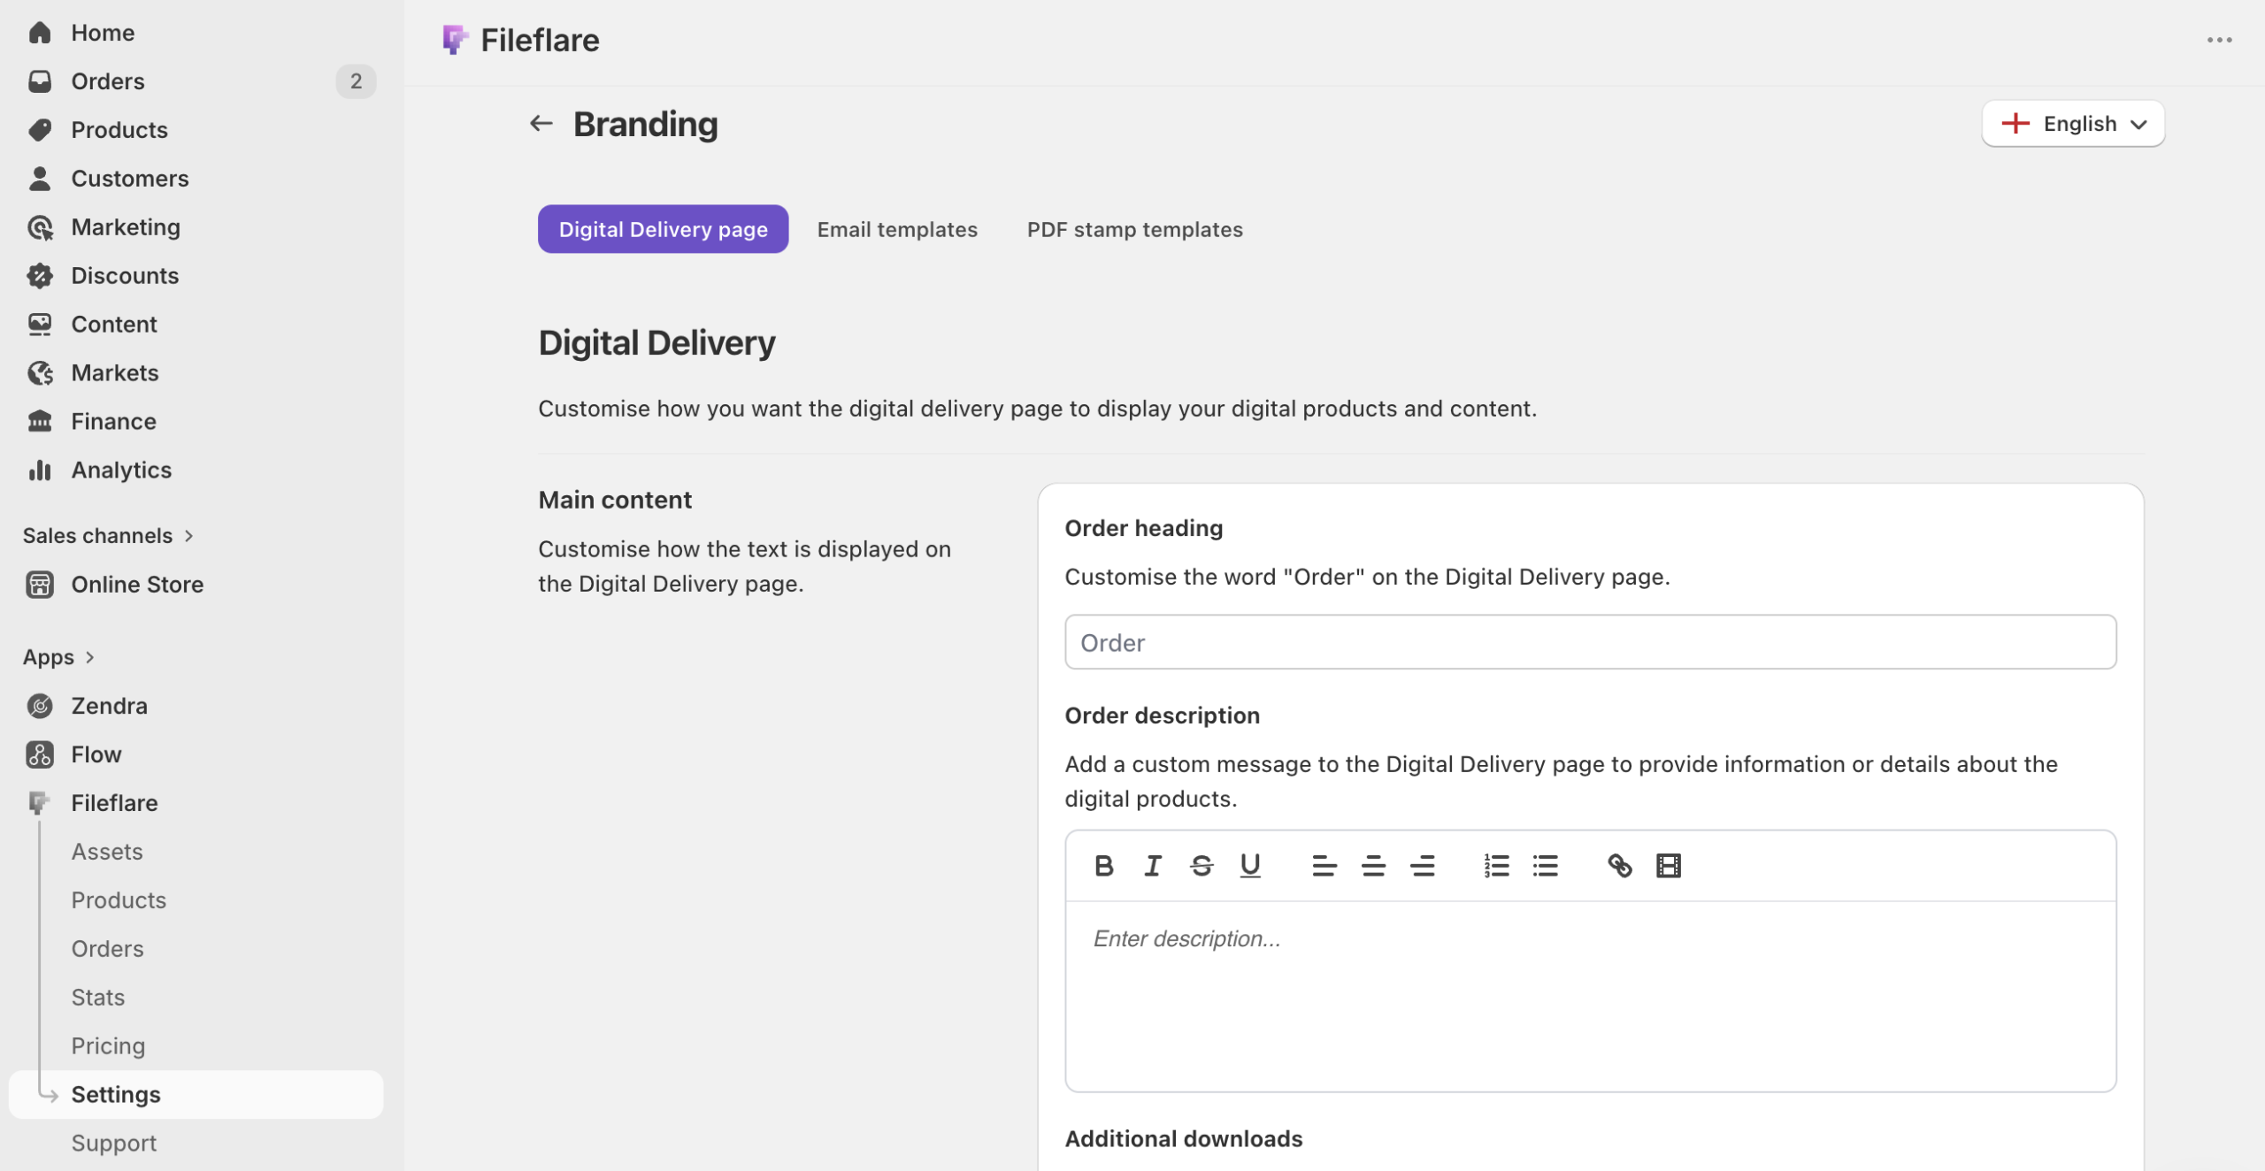Click the Customers person icon
The image size is (2265, 1171).
point(40,179)
